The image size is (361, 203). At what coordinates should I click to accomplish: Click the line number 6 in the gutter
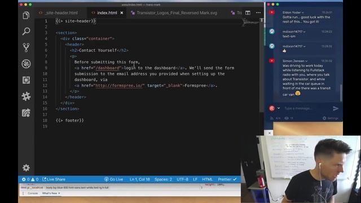(46, 50)
